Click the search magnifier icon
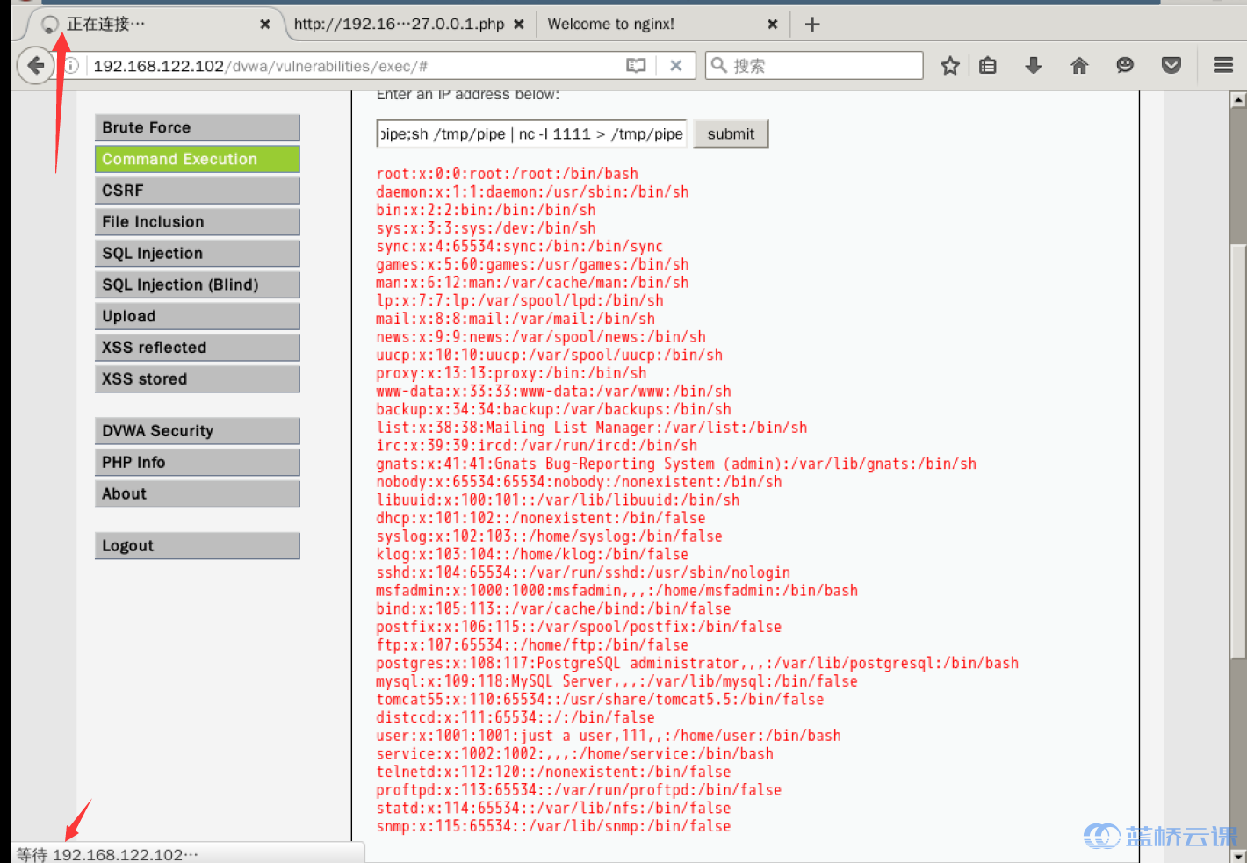The width and height of the screenshot is (1247, 863). click(719, 66)
